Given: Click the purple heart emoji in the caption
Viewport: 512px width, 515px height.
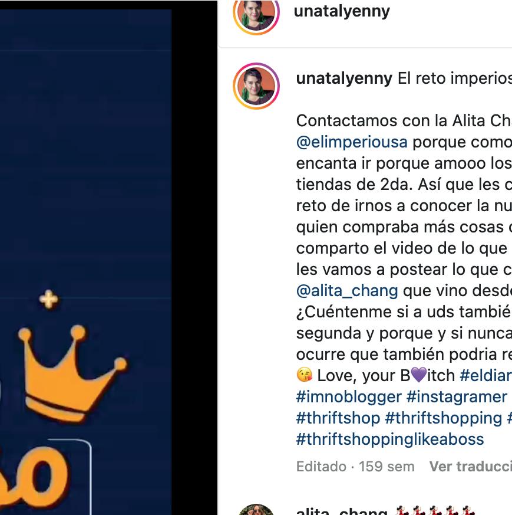Looking at the screenshot, I should tap(419, 375).
